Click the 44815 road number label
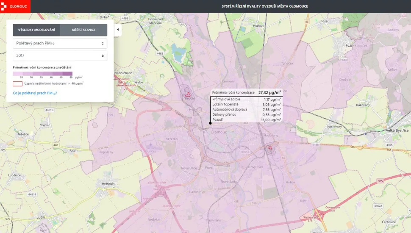 (49, 110)
